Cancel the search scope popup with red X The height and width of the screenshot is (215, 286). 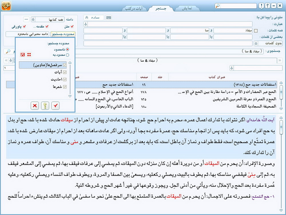click(x=35, y=106)
